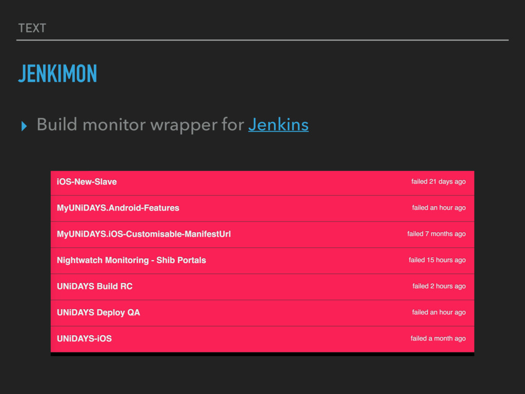The height and width of the screenshot is (394, 525).
Task: Open the Jenkins hyperlink
Action: pyautogui.click(x=278, y=125)
